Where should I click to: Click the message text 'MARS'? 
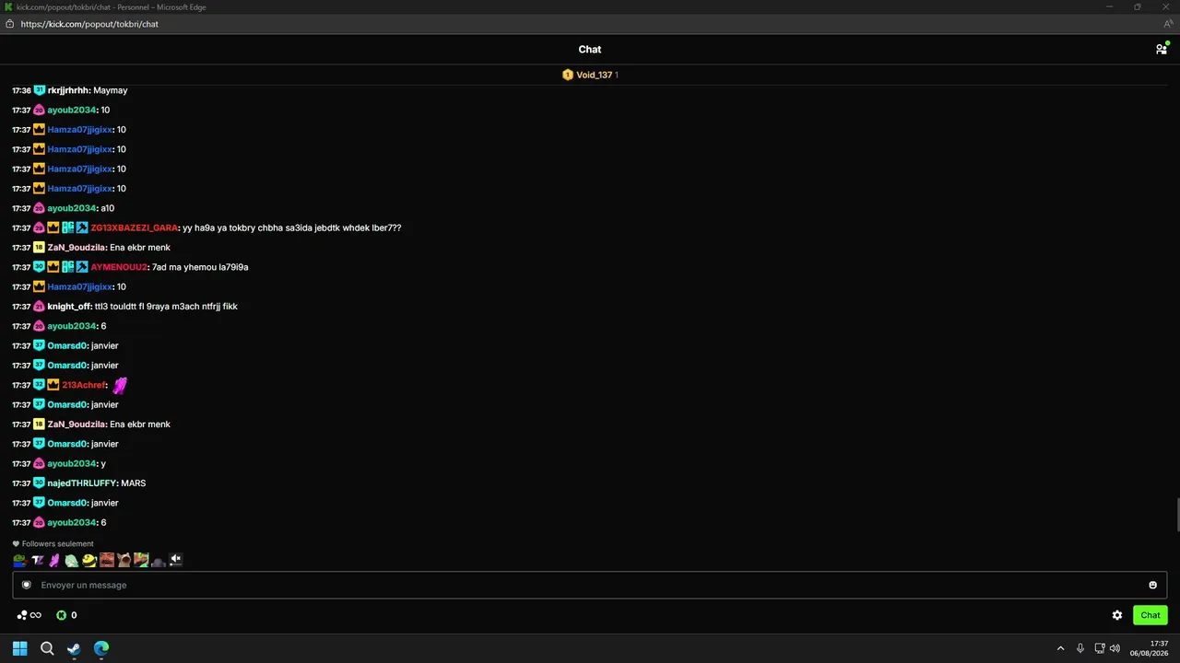[133, 483]
